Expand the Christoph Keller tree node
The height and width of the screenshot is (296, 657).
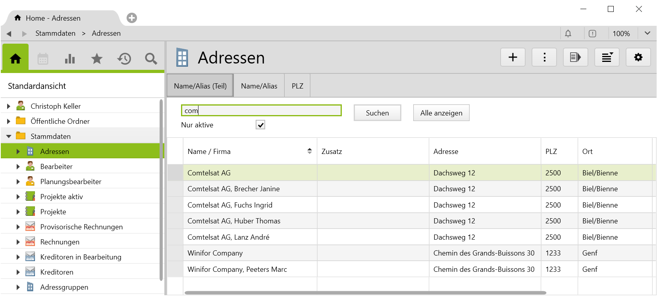tap(8, 106)
